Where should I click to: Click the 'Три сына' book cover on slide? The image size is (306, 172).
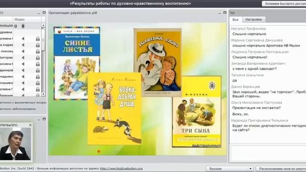click(197, 111)
